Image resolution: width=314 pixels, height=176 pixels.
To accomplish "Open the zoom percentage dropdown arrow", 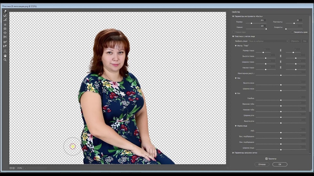I will 26,168.
